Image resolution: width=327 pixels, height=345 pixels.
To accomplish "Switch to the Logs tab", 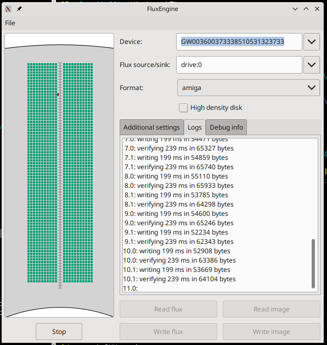I will click(x=195, y=127).
